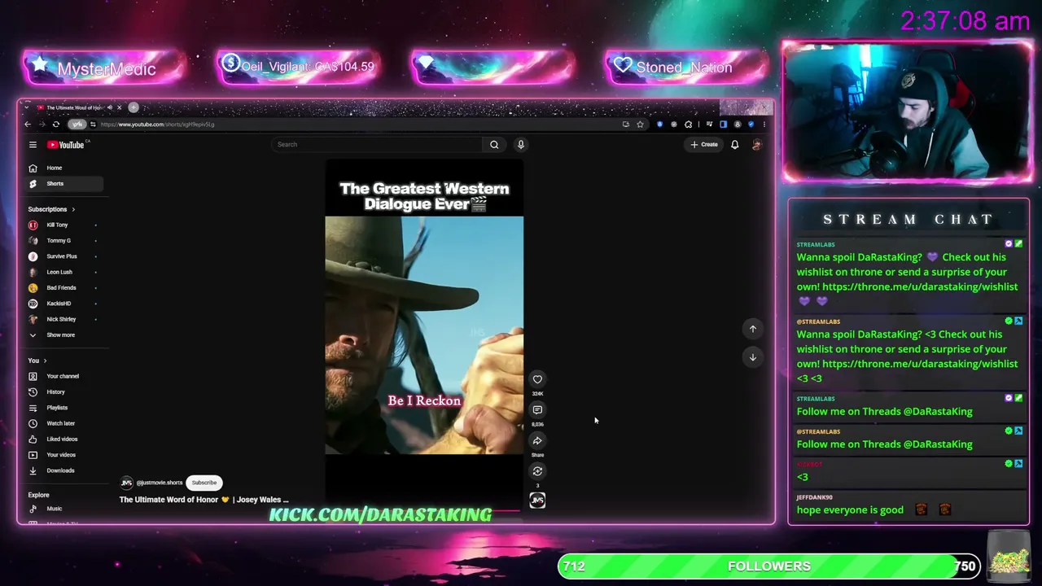
Task: Open the Nick Shirley channel
Action: click(63, 319)
